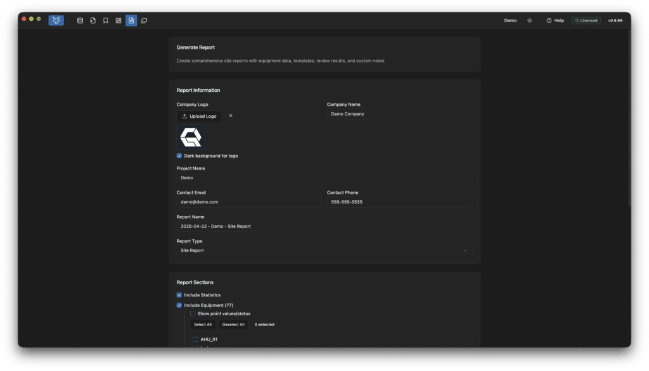Open Help in the top bar
The height and width of the screenshot is (371, 649).
click(x=555, y=20)
